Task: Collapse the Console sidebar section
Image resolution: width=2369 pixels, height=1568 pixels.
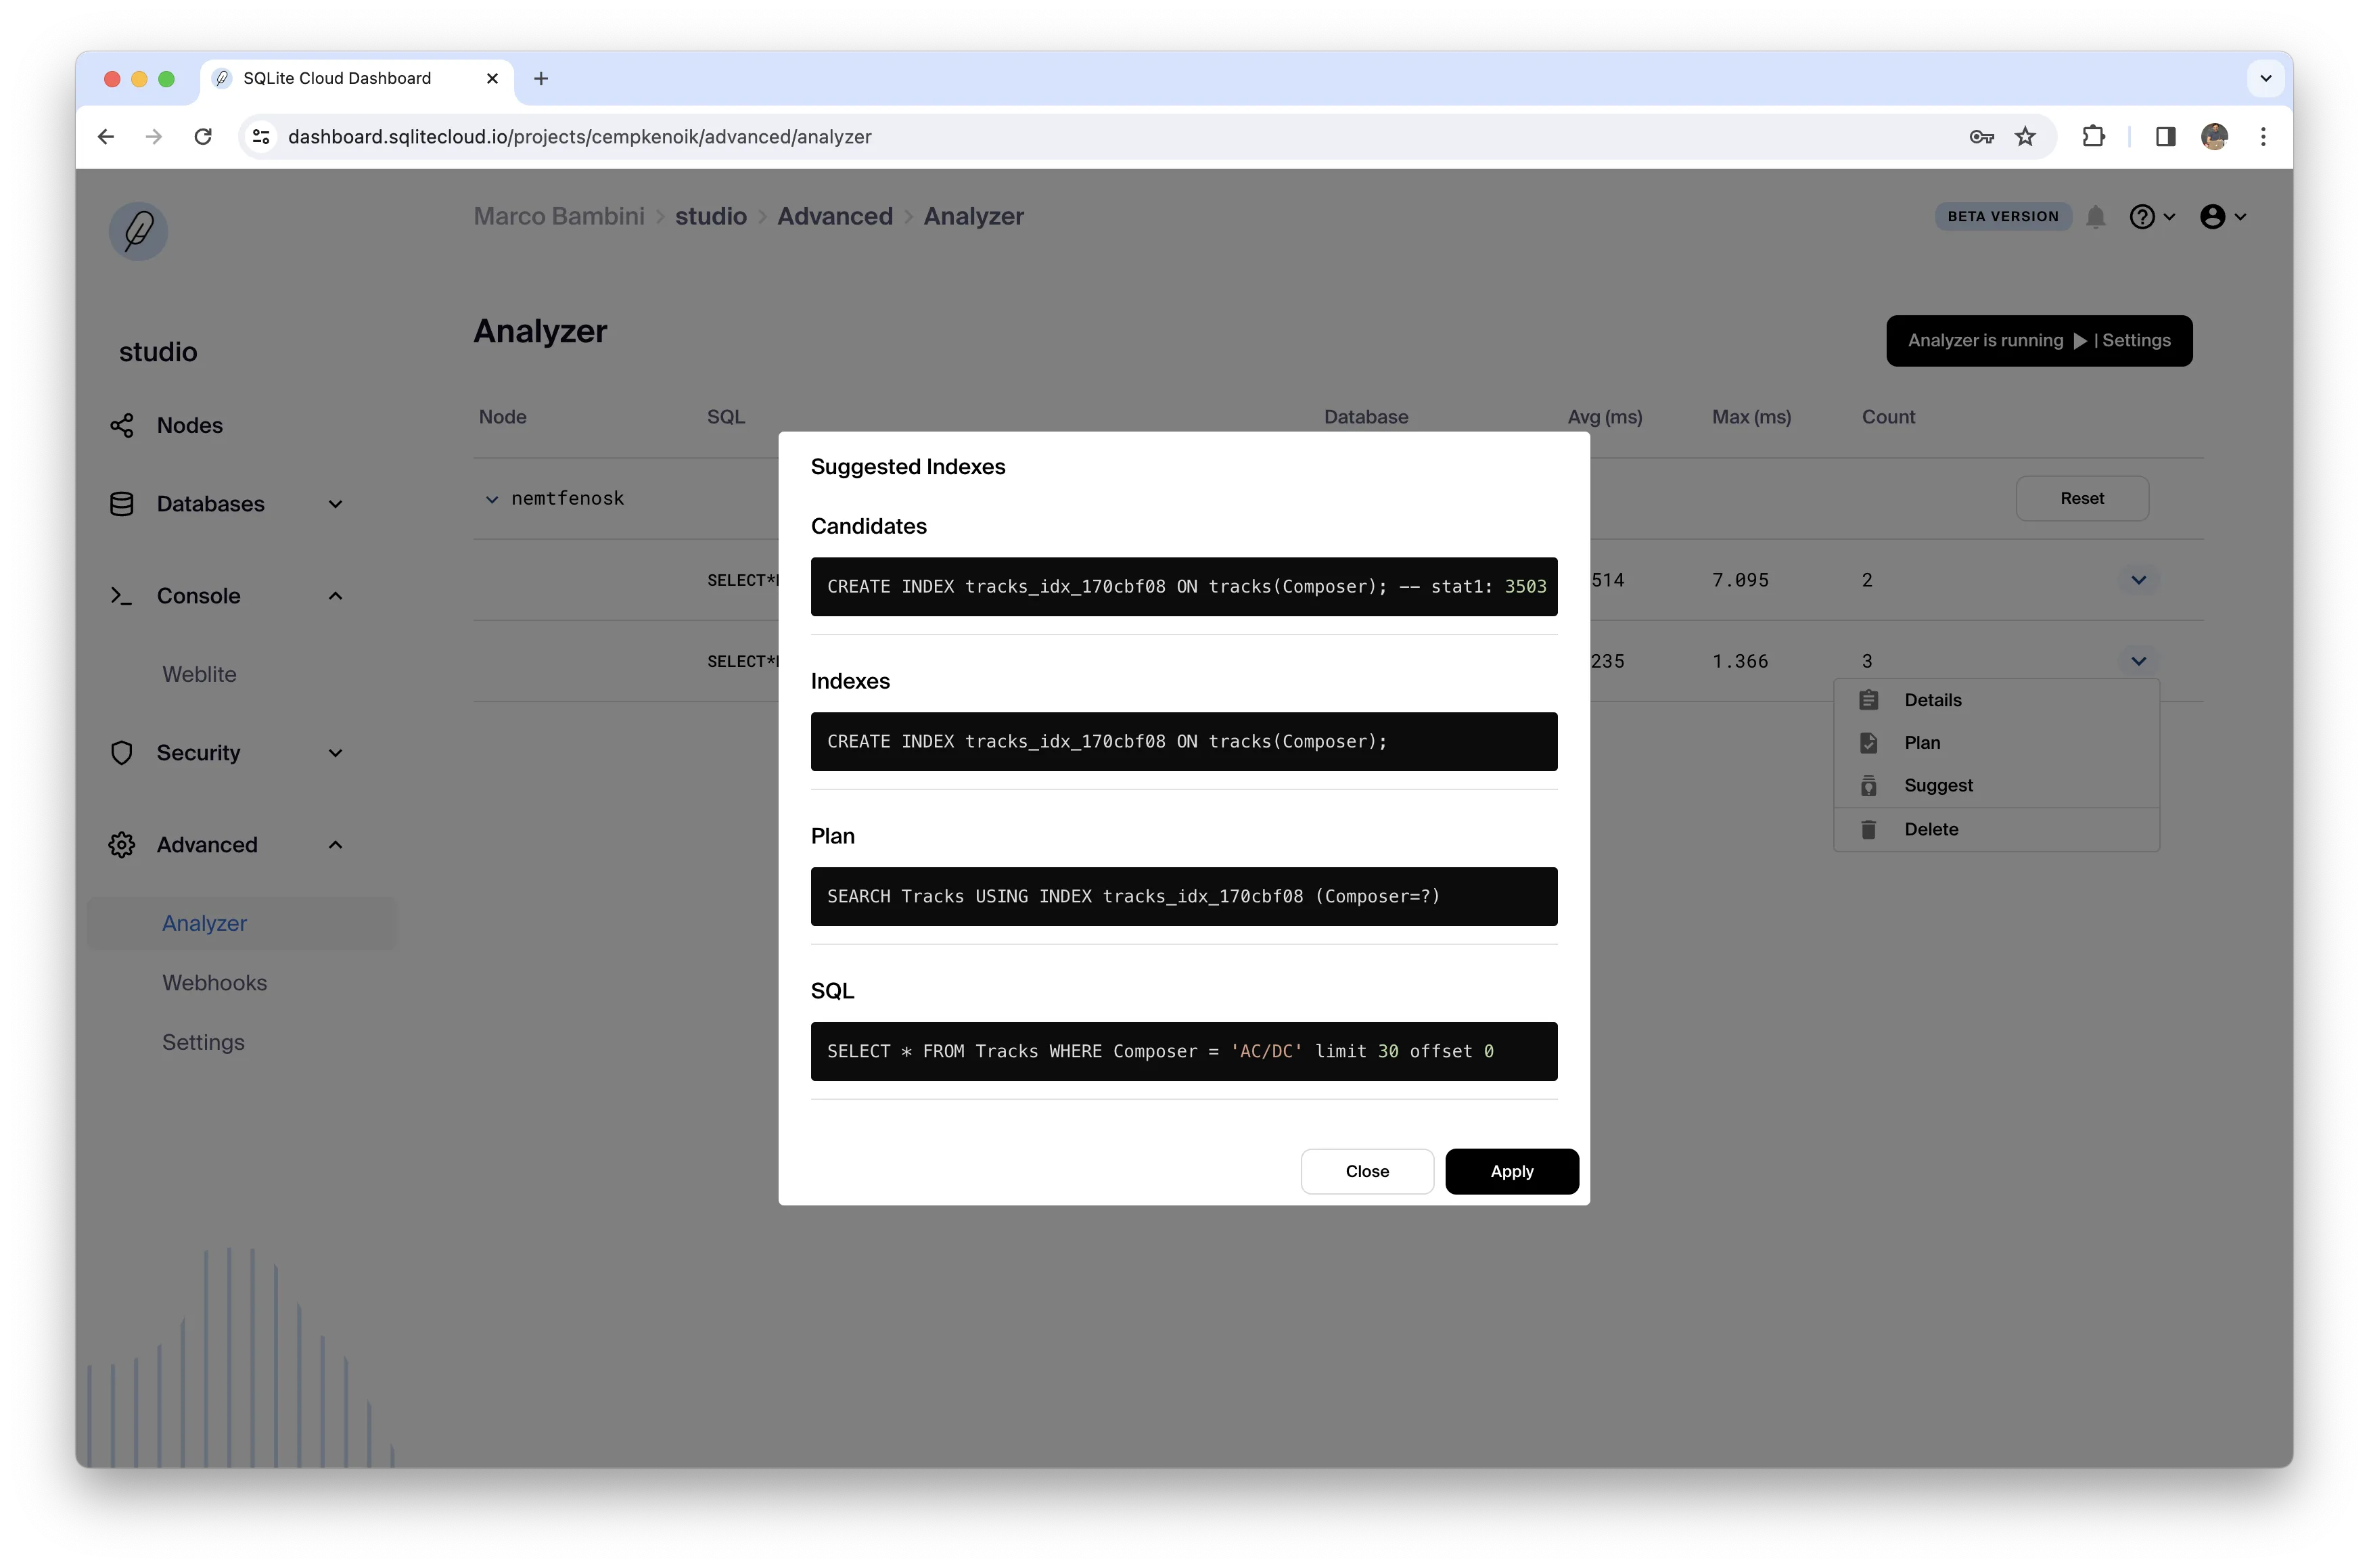Action: click(x=335, y=595)
